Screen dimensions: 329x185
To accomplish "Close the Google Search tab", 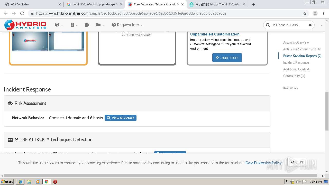I will tap(121, 4).
